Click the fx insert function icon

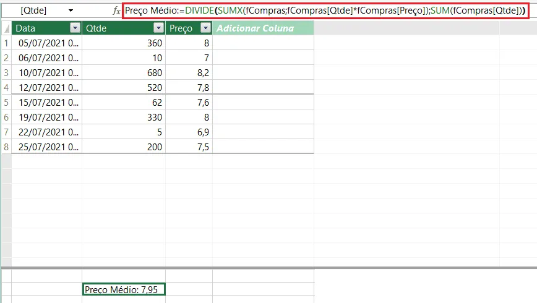click(116, 11)
